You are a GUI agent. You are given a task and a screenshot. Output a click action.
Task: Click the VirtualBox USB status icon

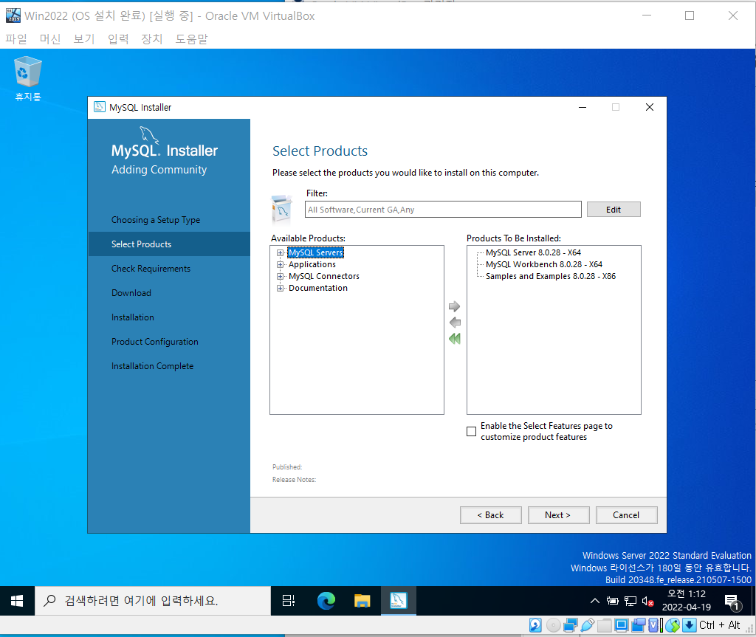(587, 625)
